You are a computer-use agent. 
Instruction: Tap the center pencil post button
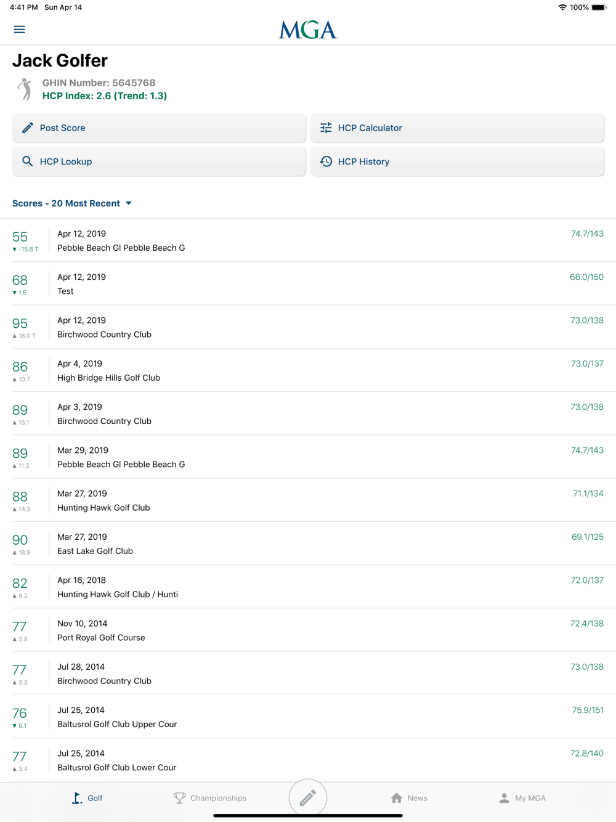308,797
